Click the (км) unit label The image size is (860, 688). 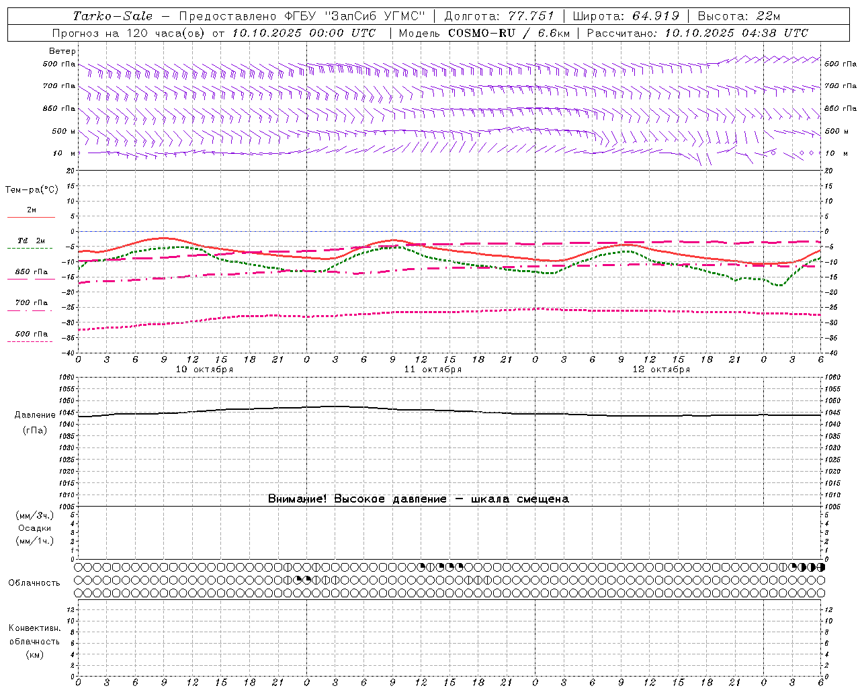[x=34, y=654]
